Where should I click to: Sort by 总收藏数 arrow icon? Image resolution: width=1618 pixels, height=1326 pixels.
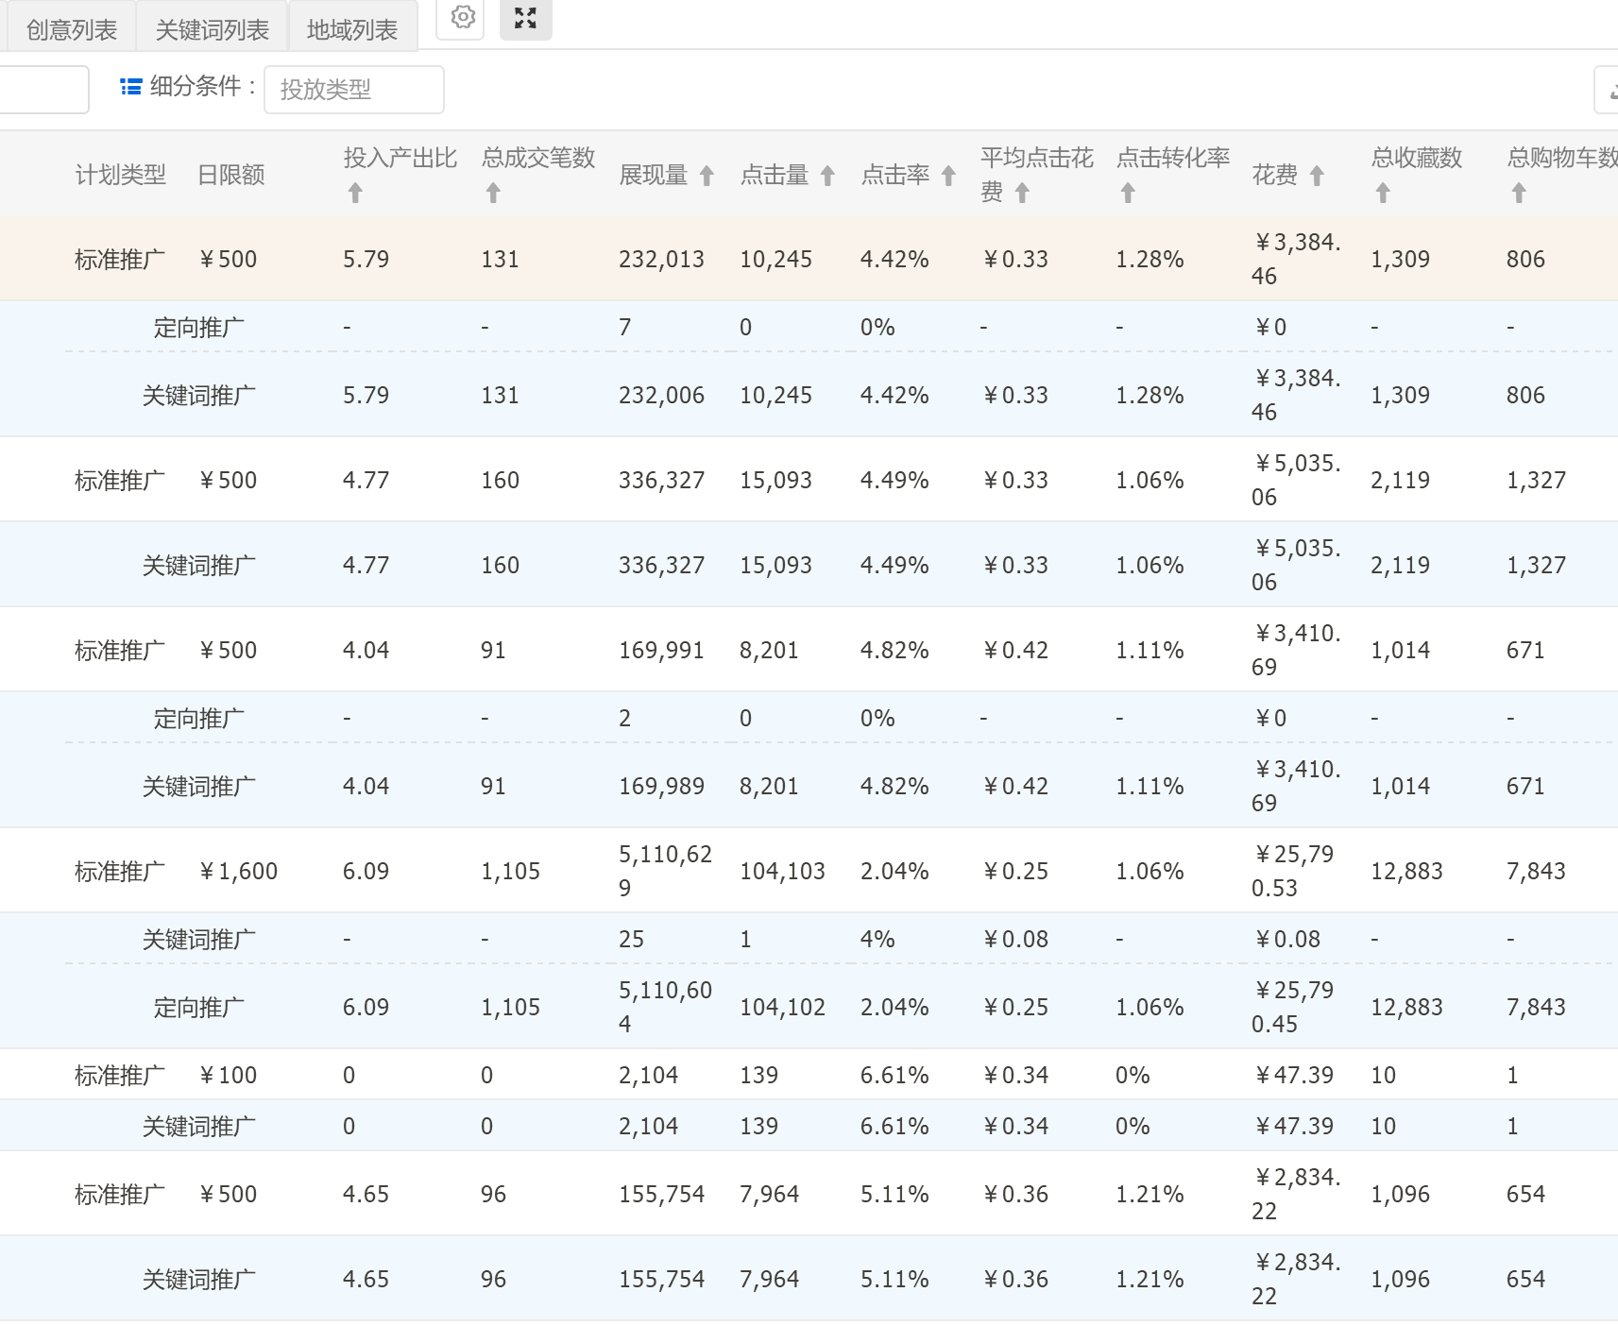click(1383, 193)
